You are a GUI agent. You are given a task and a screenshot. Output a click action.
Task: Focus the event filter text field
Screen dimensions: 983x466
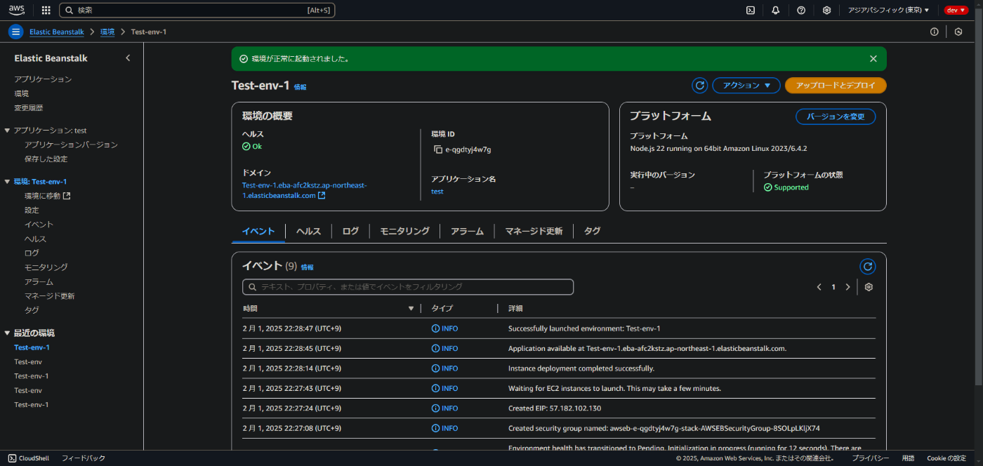[408, 287]
